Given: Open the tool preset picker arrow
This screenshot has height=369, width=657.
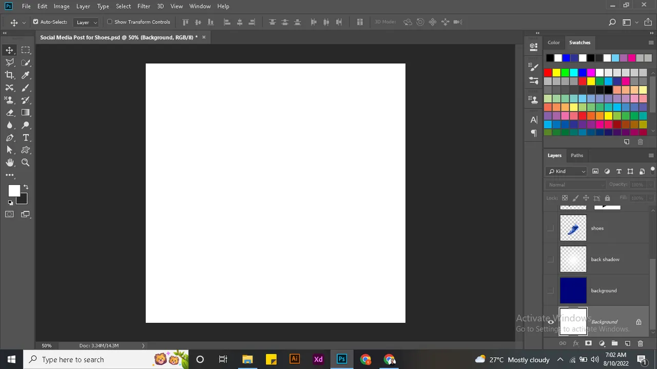Looking at the screenshot, I should [x=24, y=23].
